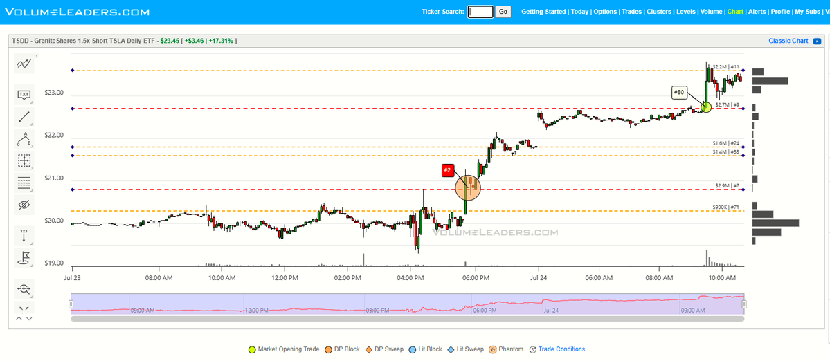Select the dashed rectangle measure tool
The image size is (830, 361).
[x=24, y=160]
